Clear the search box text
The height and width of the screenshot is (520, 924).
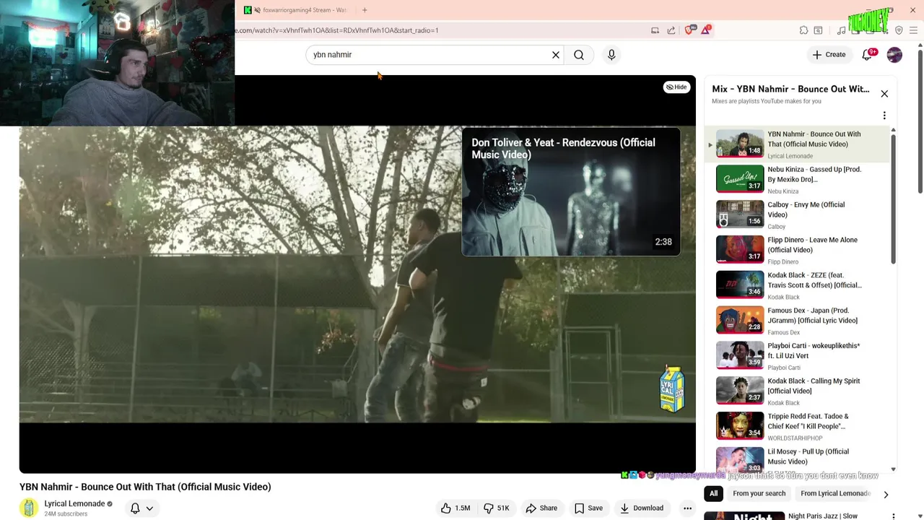click(x=556, y=55)
